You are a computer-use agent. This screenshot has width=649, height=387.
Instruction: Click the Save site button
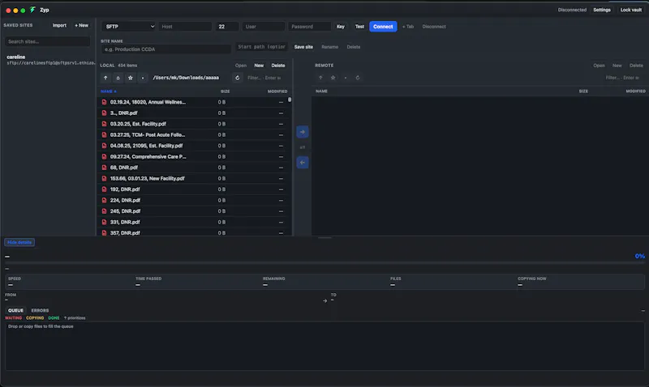303,47
